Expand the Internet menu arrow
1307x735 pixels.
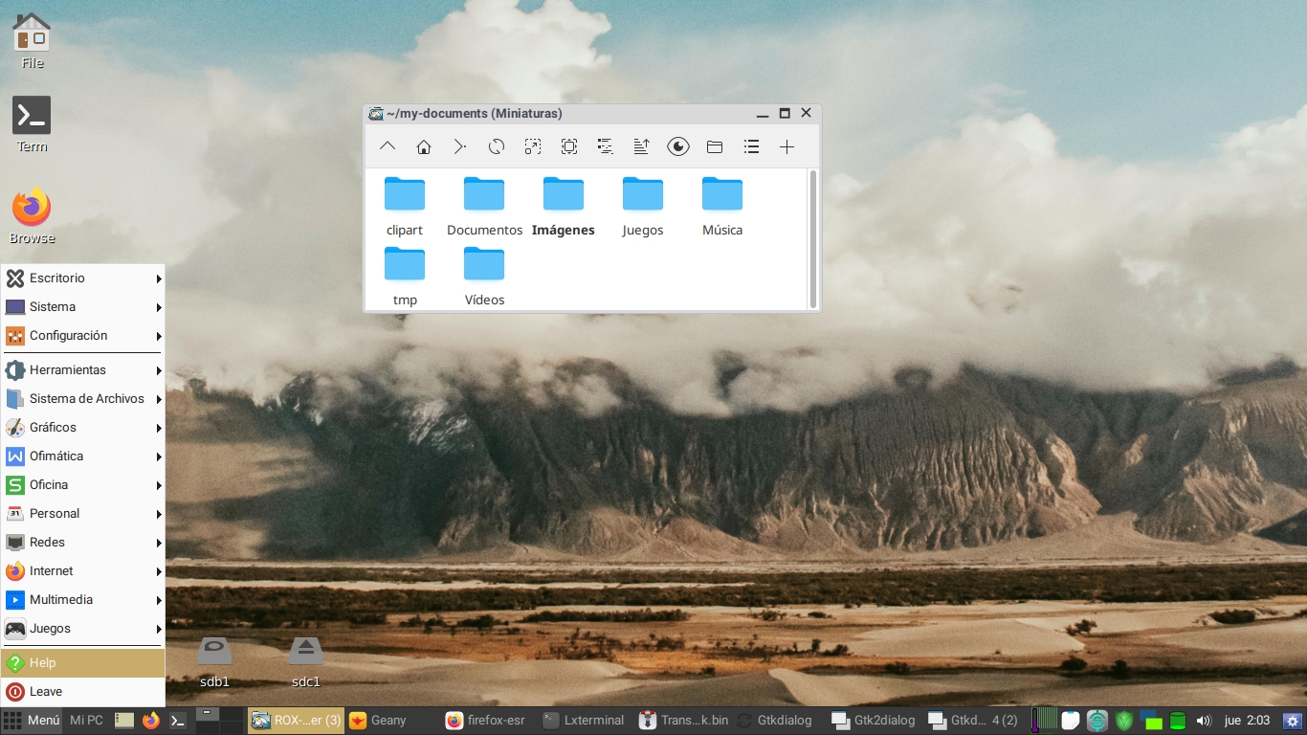(x=159, y=571)
